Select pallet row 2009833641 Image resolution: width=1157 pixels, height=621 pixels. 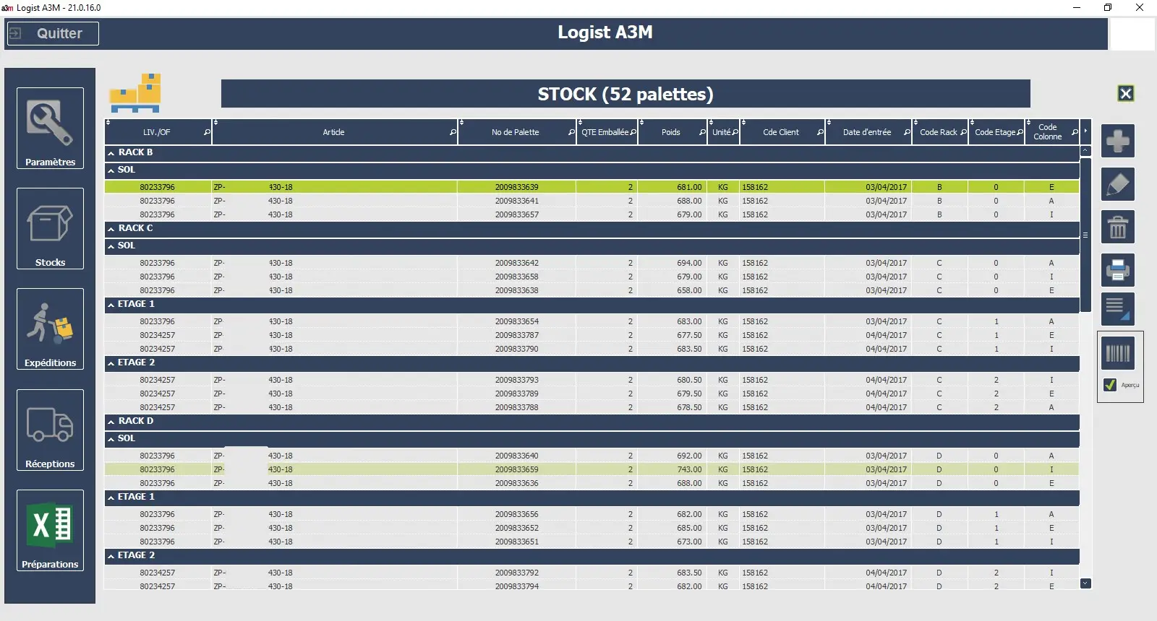click(x=592, y=201)
